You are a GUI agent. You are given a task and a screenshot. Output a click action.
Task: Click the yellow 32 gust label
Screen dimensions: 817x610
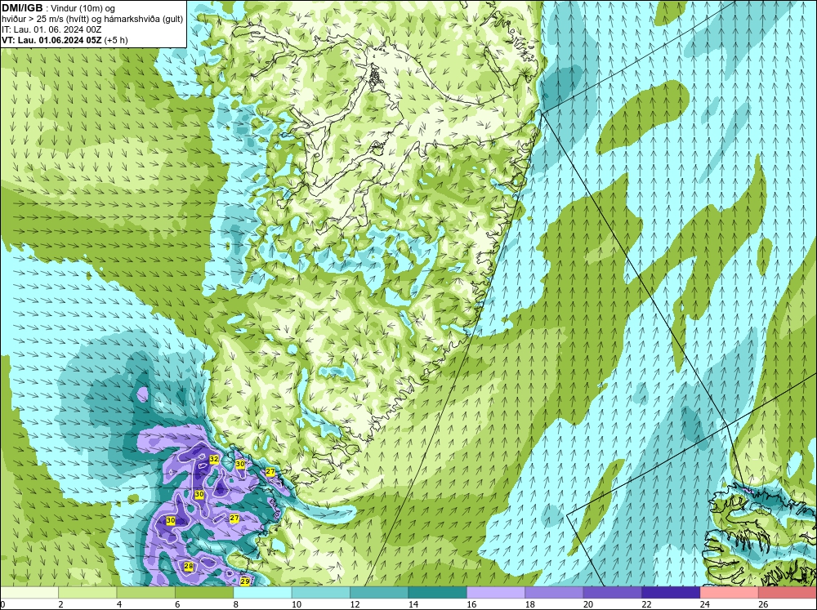tap(213, 459)
